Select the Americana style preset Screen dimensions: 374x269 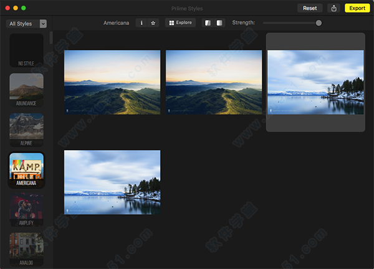click(x=26, y=169)
